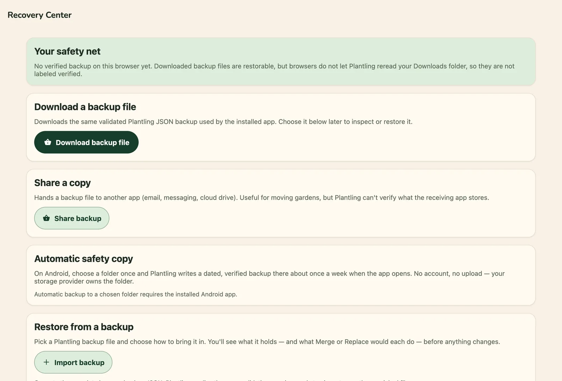Click the 'Pick a Plantling backup file' description
The height and width of the screenshot is (381, 562).
[267, 342]
